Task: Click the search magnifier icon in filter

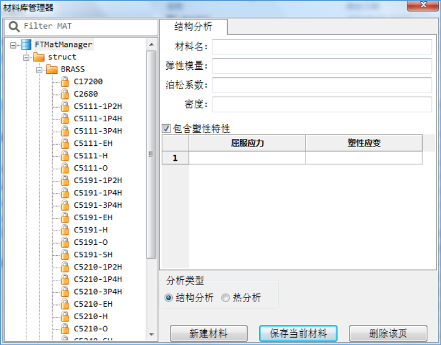Action: tap(14, 26)
